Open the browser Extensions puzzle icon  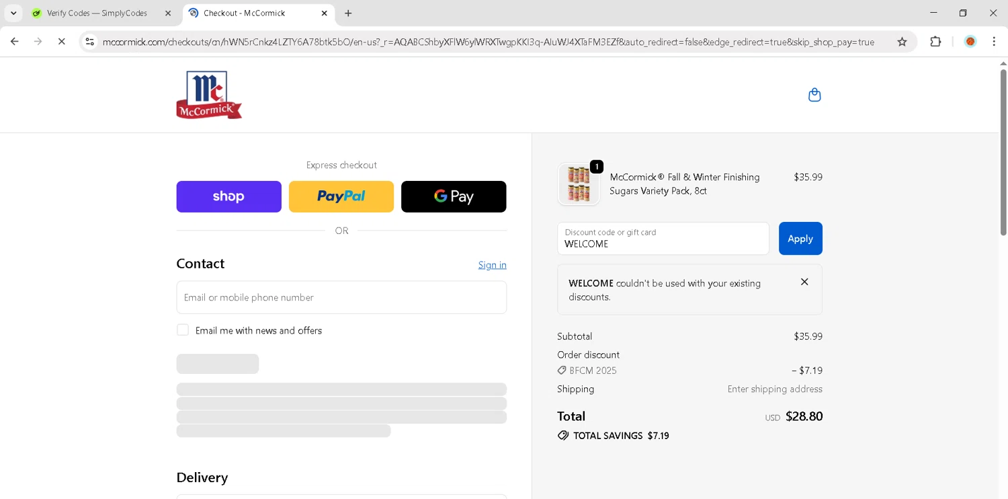[x=935, y=42]
